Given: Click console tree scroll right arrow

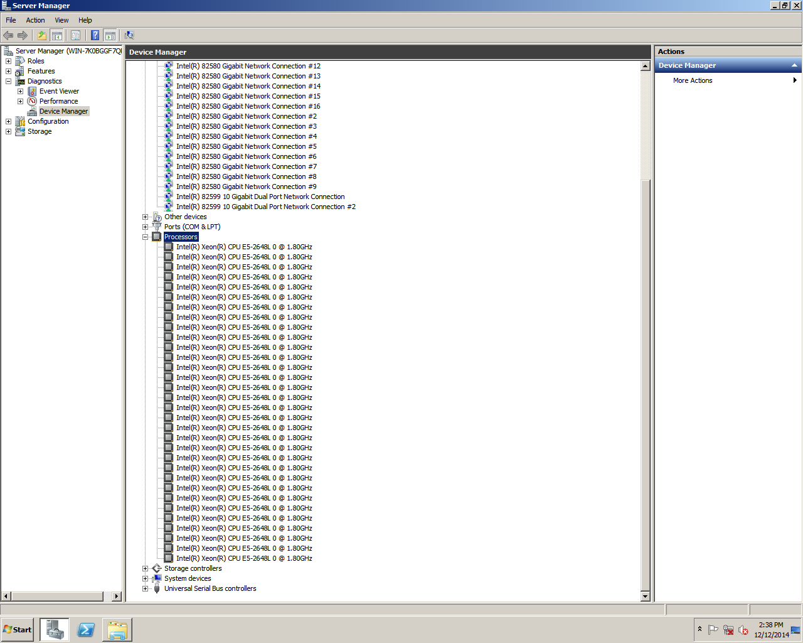Looking at the screenshot, I should click(117, 596).
